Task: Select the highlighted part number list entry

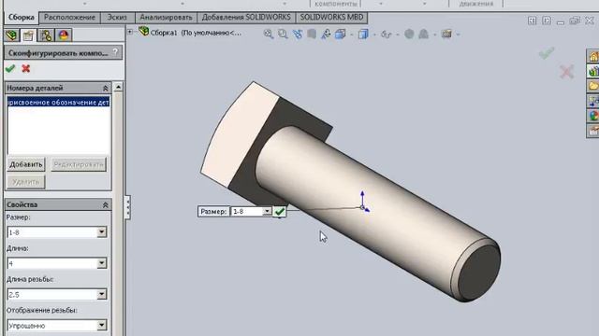Action: [58, 103]
